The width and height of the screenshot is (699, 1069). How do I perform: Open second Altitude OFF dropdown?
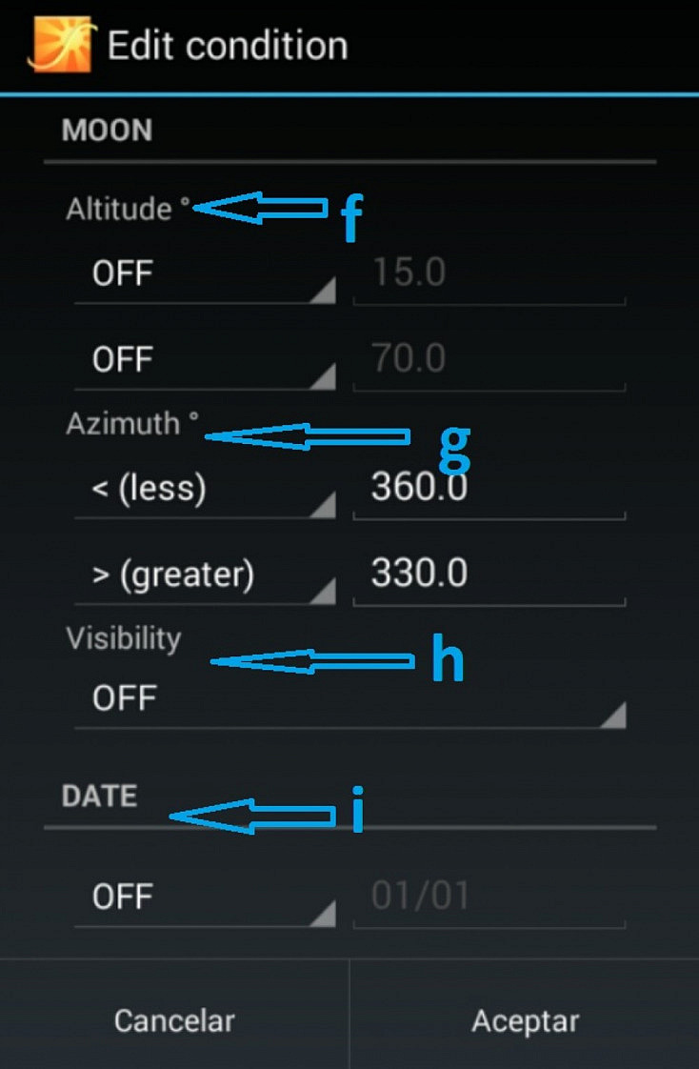205,360
